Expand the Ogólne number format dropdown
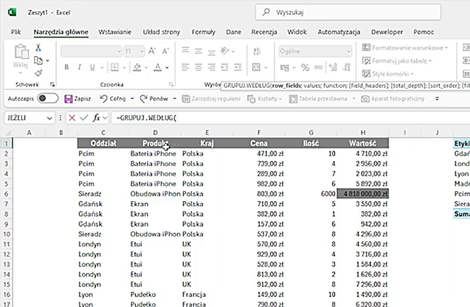 [348, 51]
